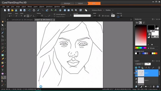Select the Pan tool
The width and height of the screenshot is (161, 91).
(3, 21)
